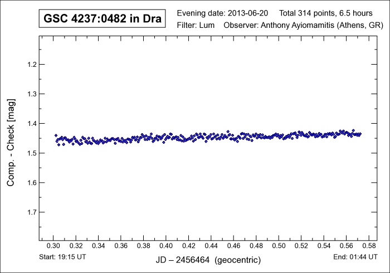Select the Filter: Lum label

click(196, 26)
